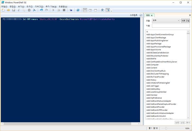Image resolution: width=192 pixels, height=131 pixels.
Task: Select Add-AppvClientPackage in command list
Action: [x=156, y=38]
